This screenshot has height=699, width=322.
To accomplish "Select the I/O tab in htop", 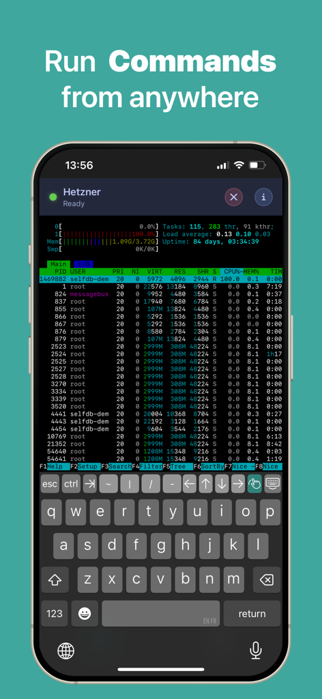I will (x=84, y=264).
